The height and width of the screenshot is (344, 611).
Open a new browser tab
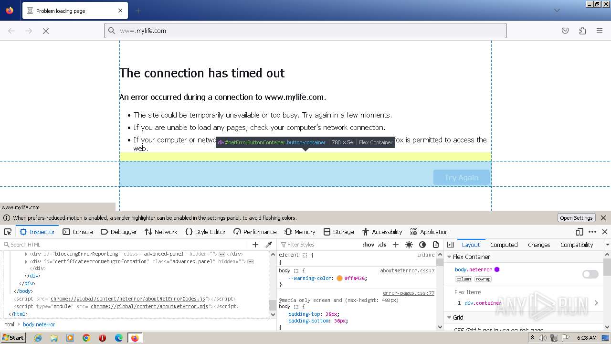(138, 11)
